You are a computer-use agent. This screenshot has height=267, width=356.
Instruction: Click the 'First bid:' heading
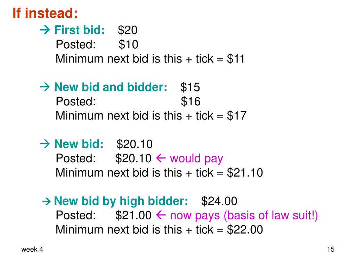click(x=80, y=30)
